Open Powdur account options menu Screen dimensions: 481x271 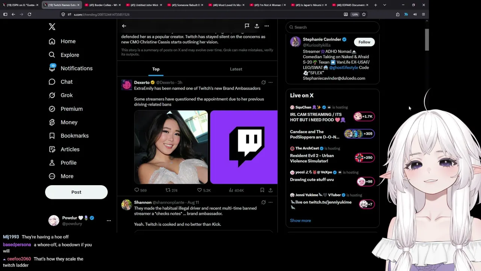[109, 221]
